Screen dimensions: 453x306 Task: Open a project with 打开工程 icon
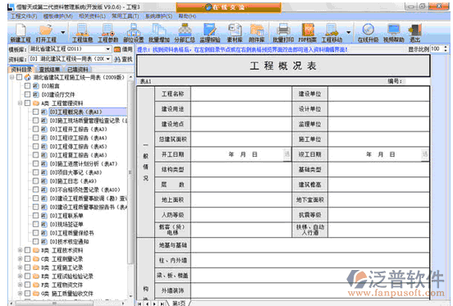click(x=46, y=33)
